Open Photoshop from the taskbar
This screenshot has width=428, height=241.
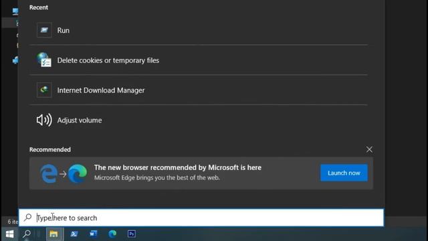tap(132, 234)
